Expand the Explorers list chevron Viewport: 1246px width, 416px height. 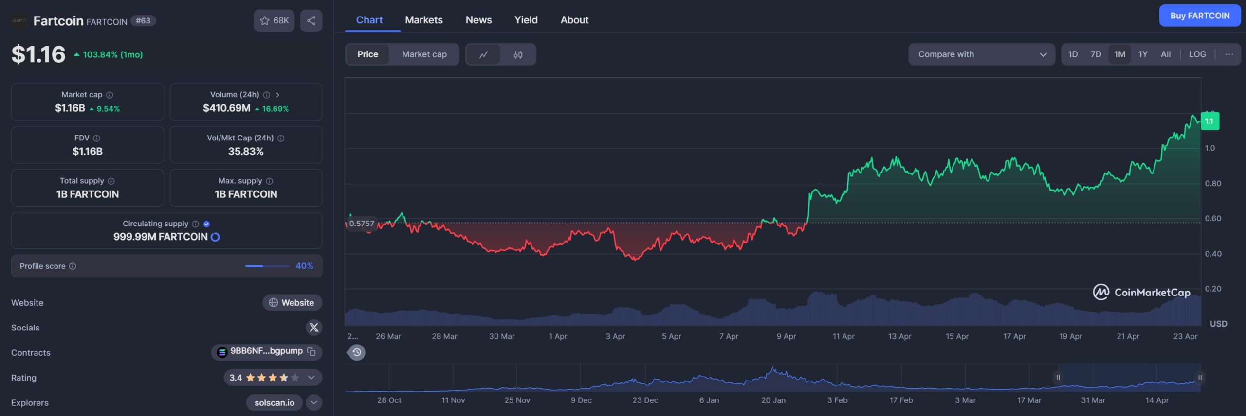[314, 402]
